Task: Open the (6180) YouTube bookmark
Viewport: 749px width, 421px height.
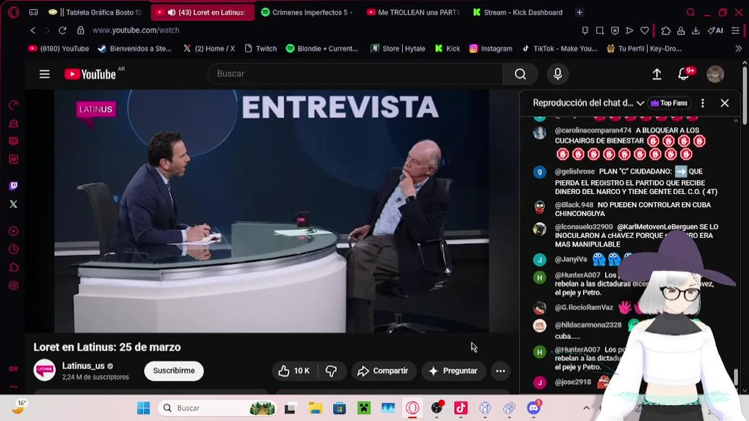Action: (x=59, y=49)
